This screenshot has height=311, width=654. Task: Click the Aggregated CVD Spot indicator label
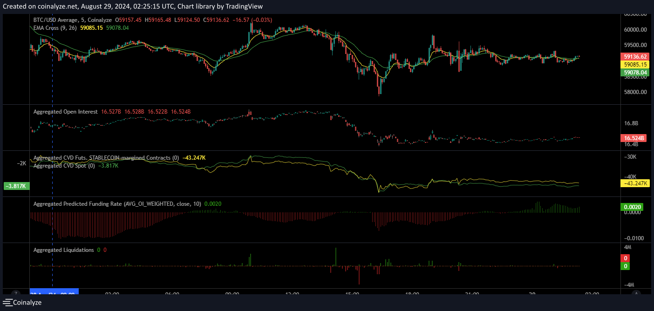tap(64, 166)
